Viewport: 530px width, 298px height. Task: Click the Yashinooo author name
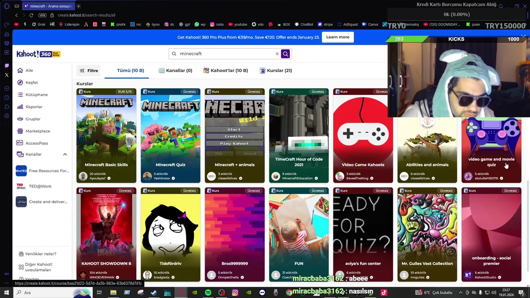(x=162, y=178)
